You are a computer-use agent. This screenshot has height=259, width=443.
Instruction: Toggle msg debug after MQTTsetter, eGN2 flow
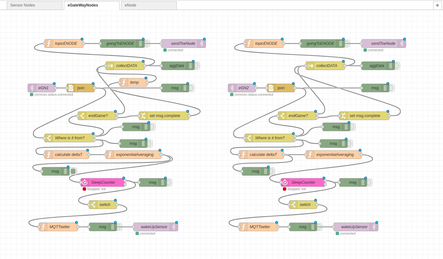pyautogui.click(x=319, y=227)
